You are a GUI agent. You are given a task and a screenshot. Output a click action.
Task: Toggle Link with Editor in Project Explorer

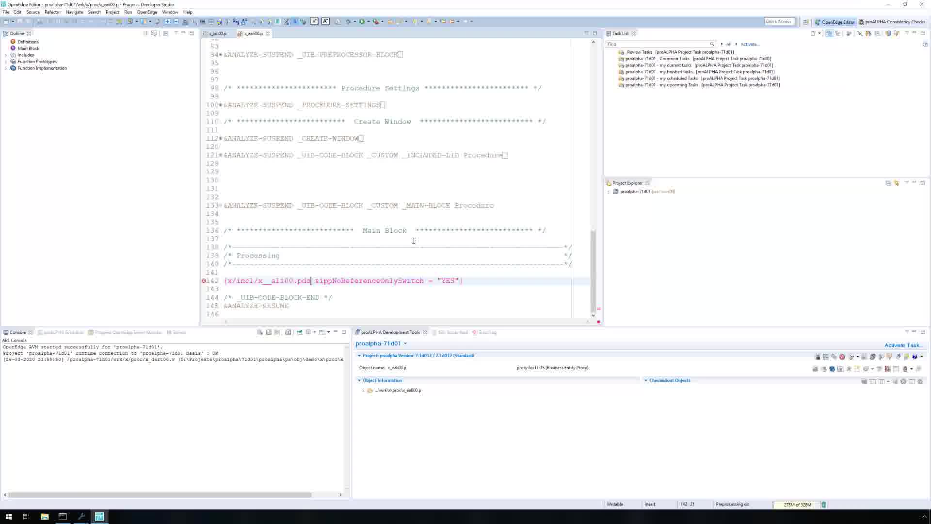(x=897, y=183)
